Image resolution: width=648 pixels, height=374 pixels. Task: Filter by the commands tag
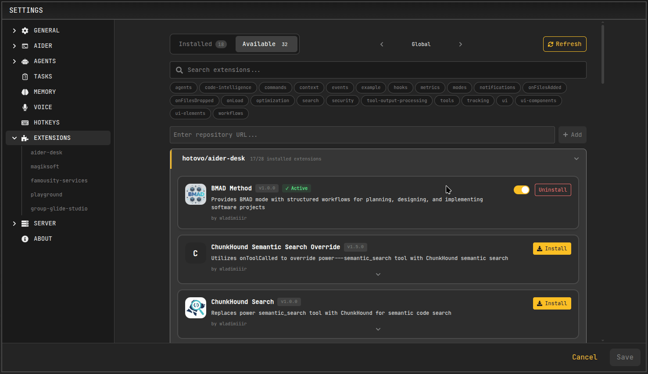(276, 88)
